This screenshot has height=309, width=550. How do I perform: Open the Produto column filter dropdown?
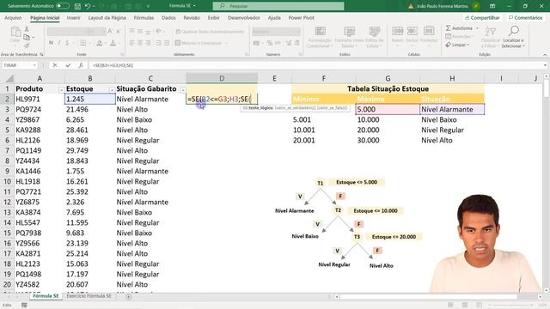(x=61, y=90)
